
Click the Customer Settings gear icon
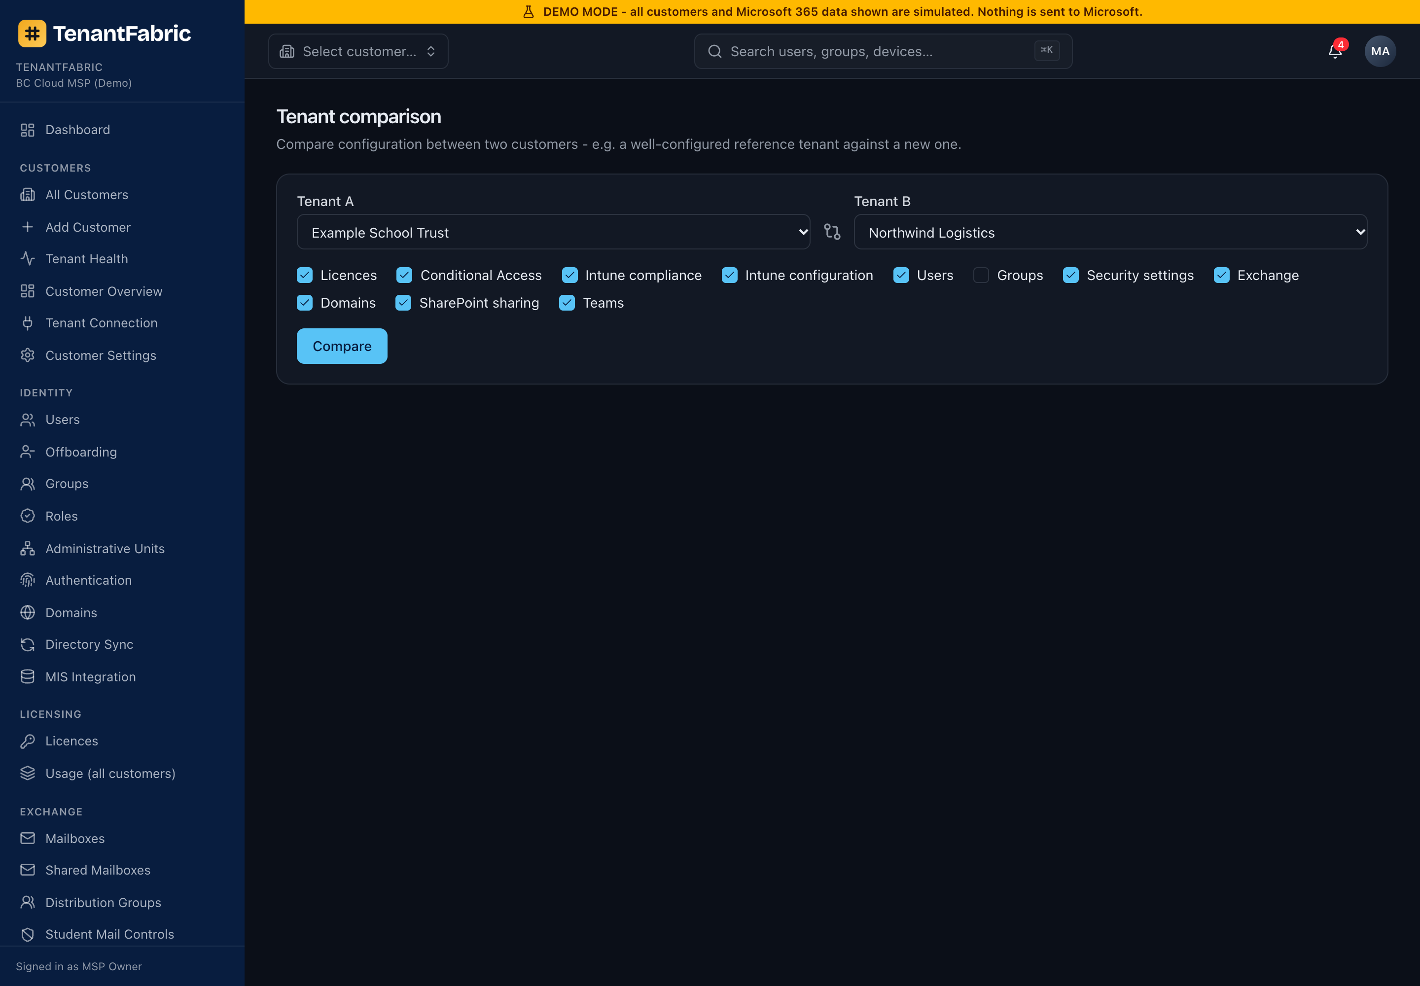tap(27, 355)
